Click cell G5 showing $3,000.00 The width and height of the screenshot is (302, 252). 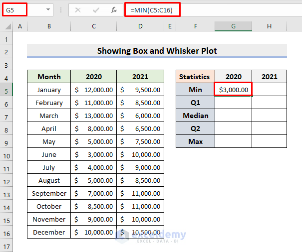(233, 89)
